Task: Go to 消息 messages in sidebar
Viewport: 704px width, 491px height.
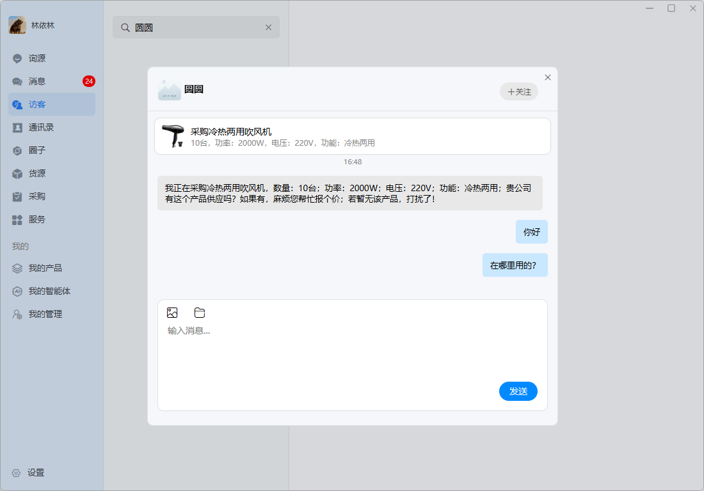Action: [52, 81]
